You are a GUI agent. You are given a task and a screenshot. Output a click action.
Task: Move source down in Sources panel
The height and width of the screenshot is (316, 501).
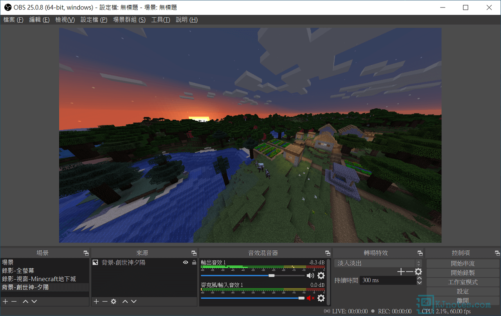pyautogui.click(x=134, y=302)
